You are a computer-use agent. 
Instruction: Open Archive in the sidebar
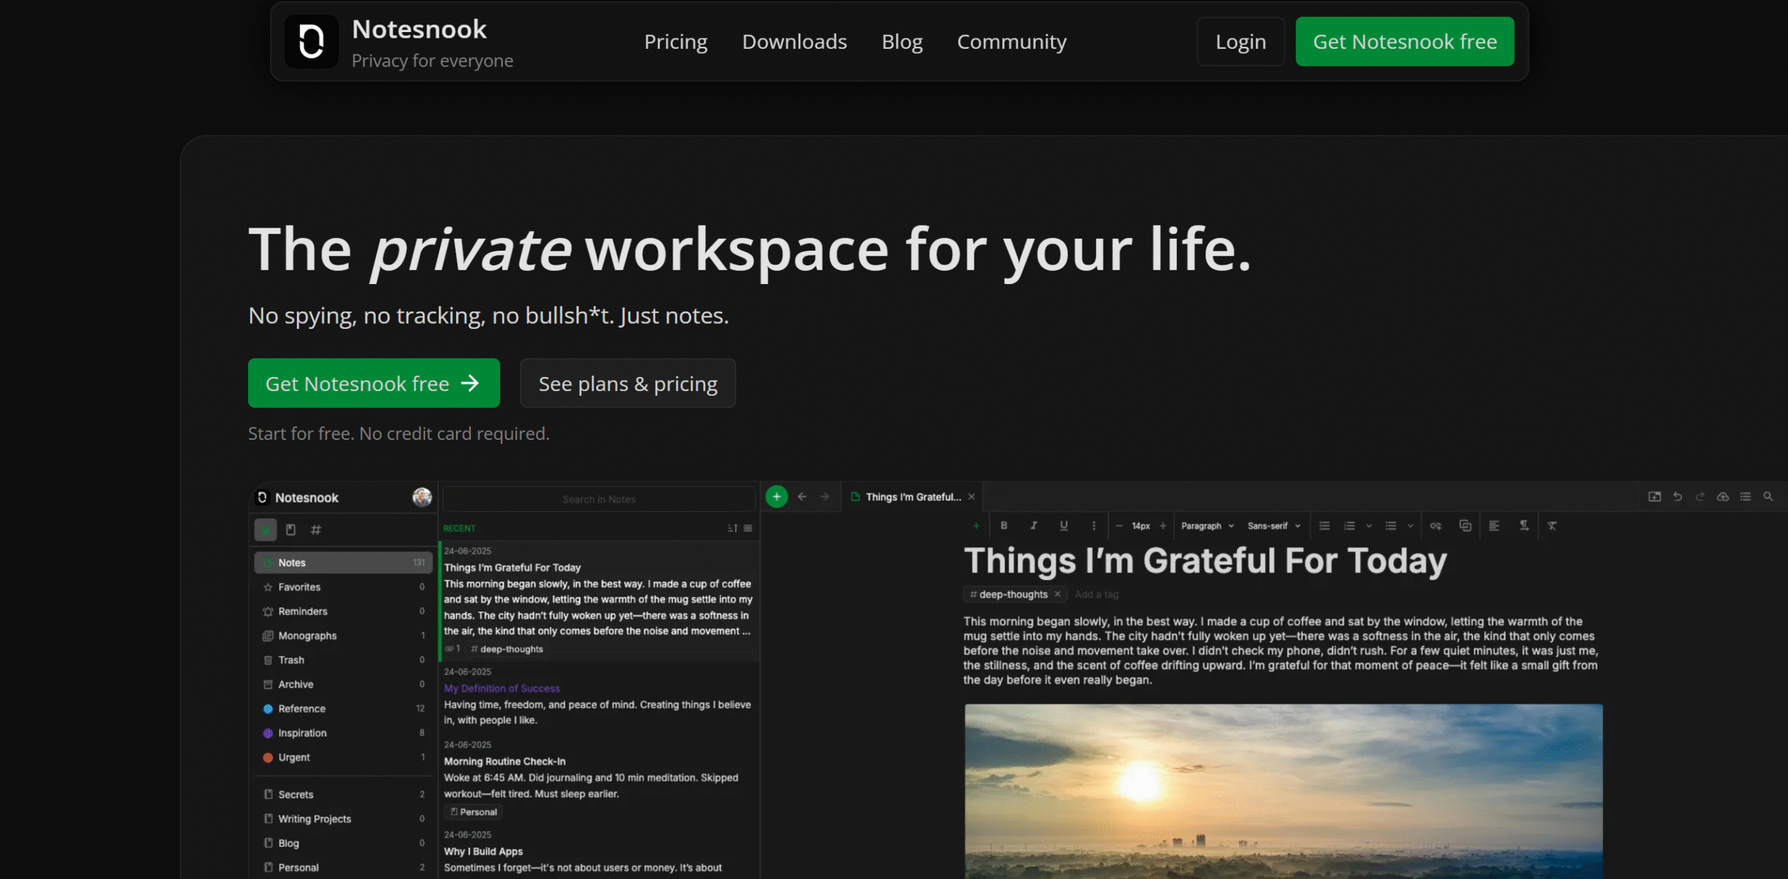coord(343,685)
